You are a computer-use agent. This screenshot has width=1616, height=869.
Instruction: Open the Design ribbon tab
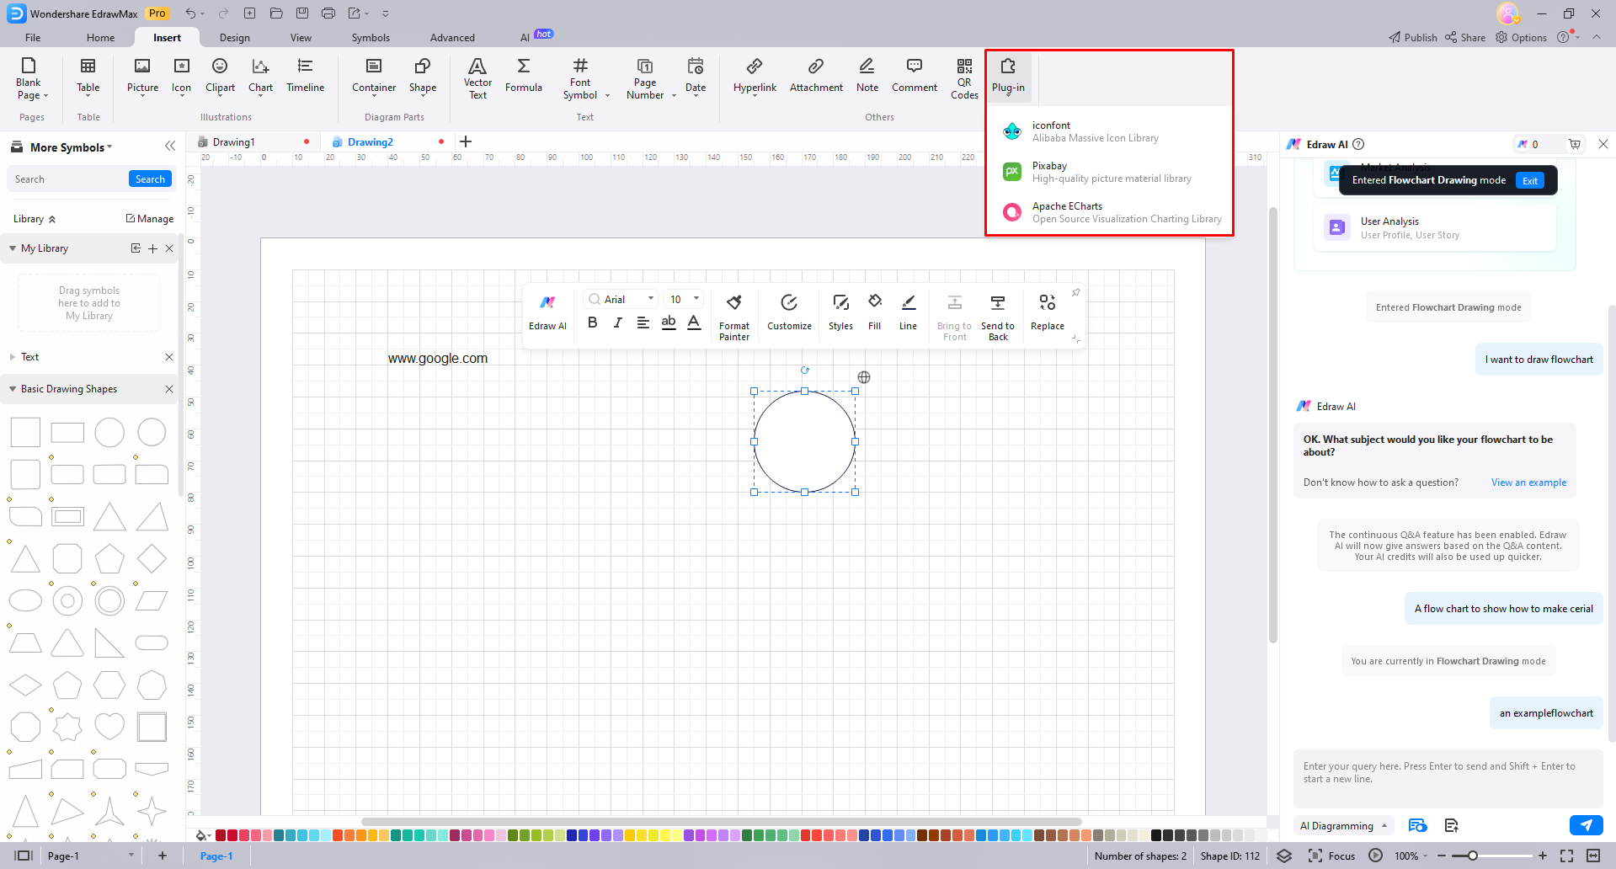tap(234, 38)
